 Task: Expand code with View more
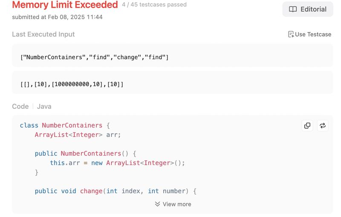click(173, 204)
